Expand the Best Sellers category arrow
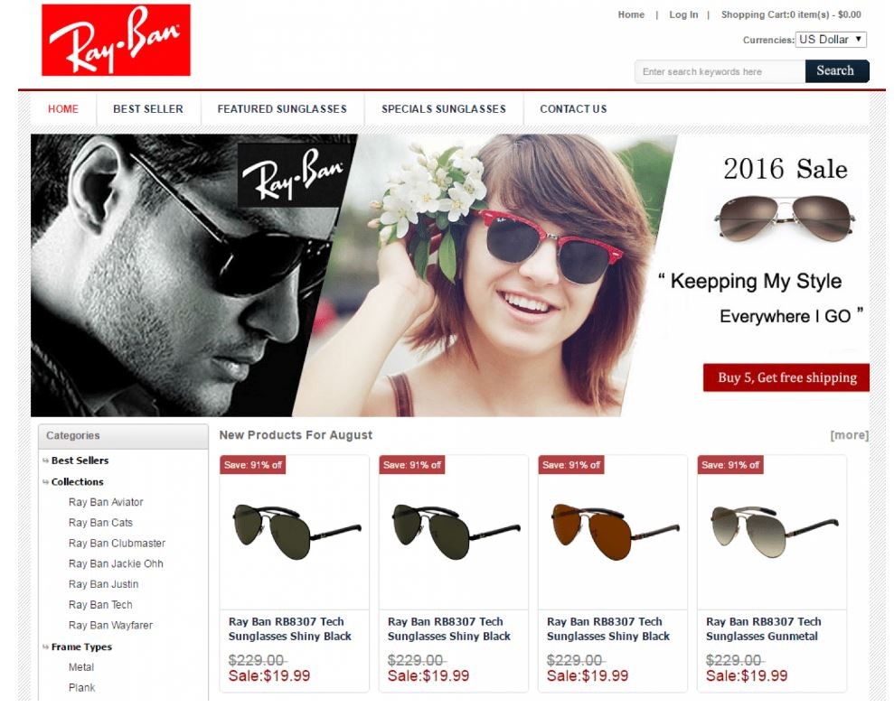This screenshot has width=894, height=707. tap(45, 460)
